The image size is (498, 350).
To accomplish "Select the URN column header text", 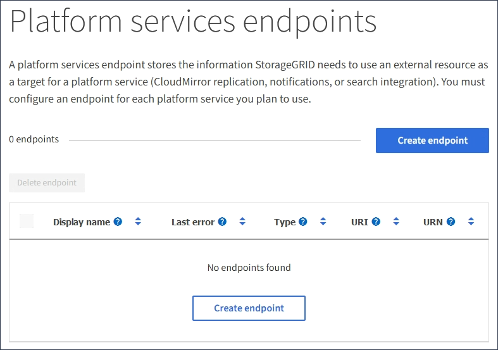I will coord(433,222).
